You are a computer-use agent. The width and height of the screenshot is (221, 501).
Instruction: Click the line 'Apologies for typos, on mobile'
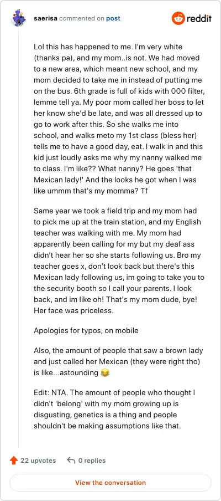[86, 330]
